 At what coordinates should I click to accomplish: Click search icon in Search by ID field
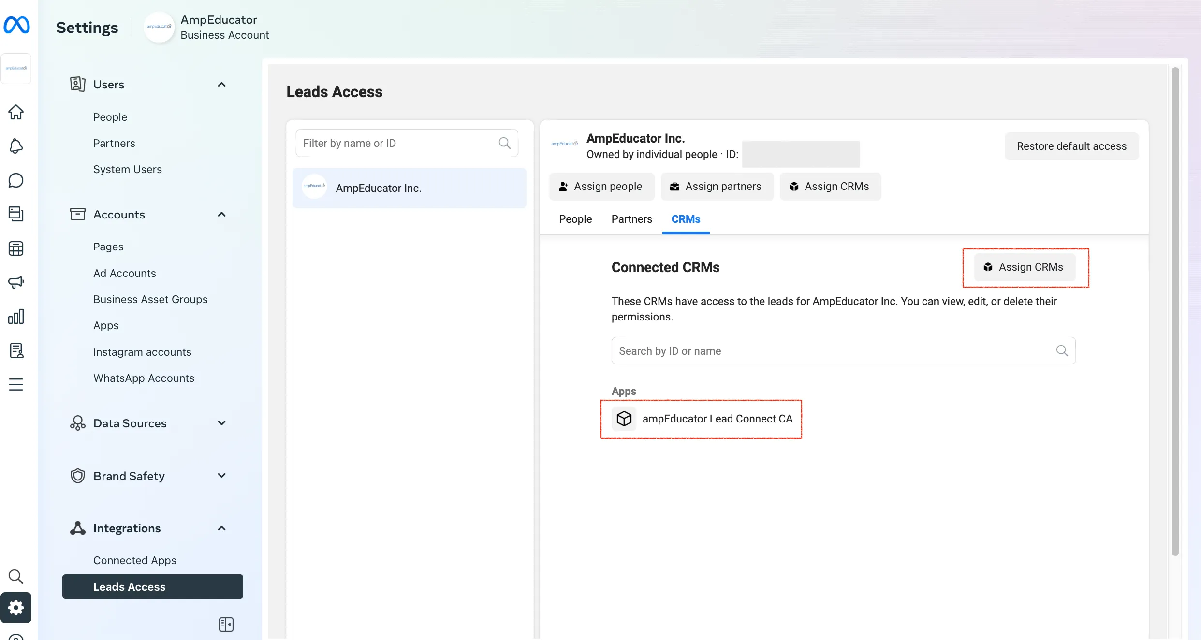(x=1062, y=351)
